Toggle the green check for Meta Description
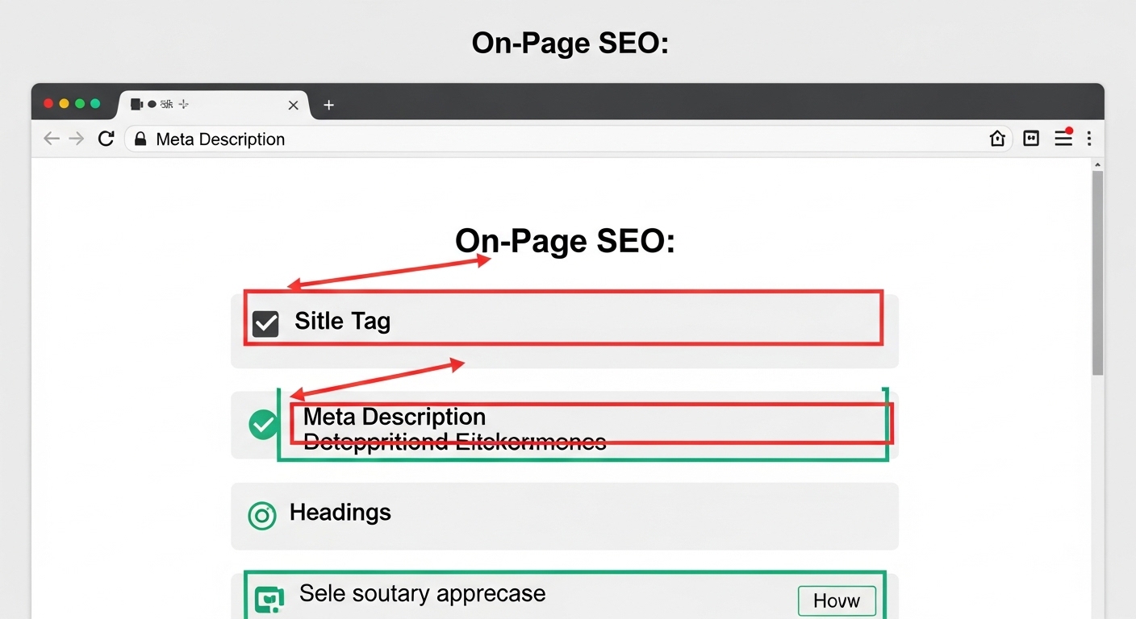The height and width of the screenshot is (619, 1136). click(x=263, y=424)
